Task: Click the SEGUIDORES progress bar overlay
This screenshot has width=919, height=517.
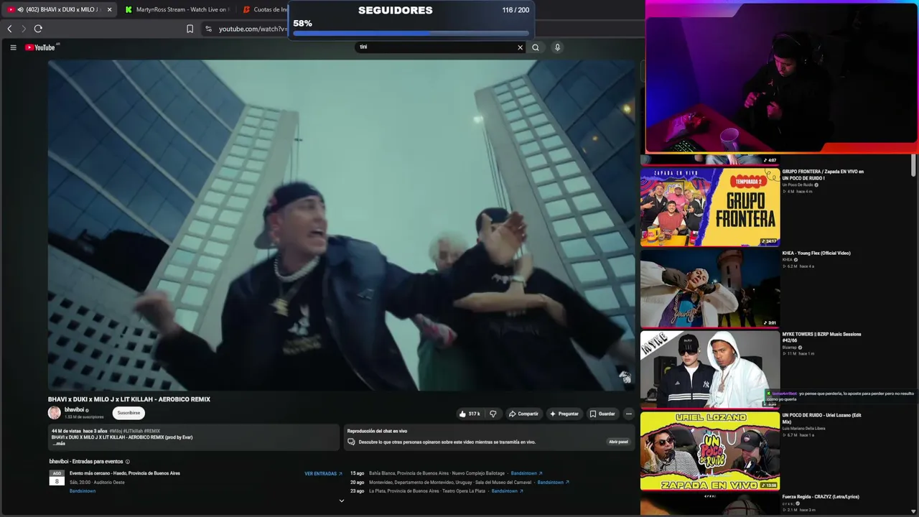Action: click(x=411, y=33)
